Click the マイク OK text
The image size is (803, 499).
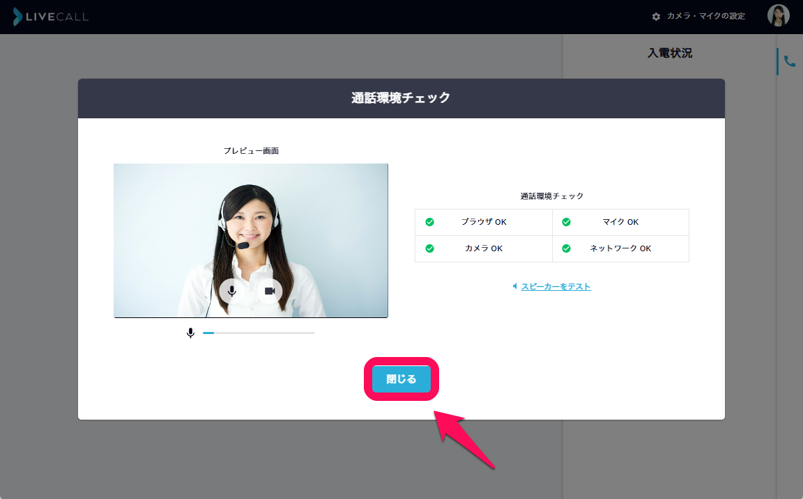620,222
